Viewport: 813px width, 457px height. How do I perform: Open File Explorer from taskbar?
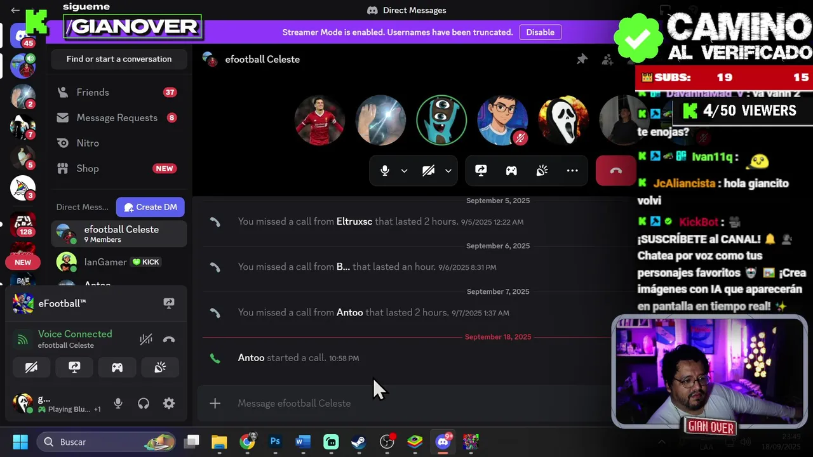click(219, 442)
